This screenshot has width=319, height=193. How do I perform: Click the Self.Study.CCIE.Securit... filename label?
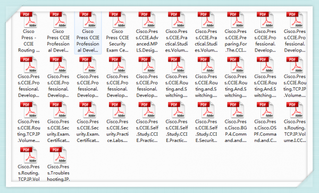point(206,131)
